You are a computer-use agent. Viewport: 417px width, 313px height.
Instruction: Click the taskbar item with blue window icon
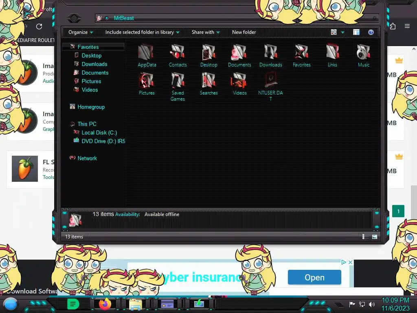point(167,304)
